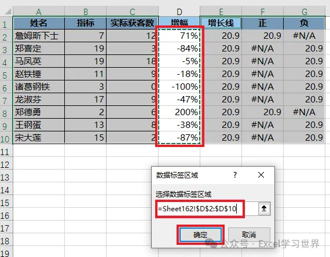Click header cell 负
The width and height of the screenshot is (330, 257).
(304, 23)
